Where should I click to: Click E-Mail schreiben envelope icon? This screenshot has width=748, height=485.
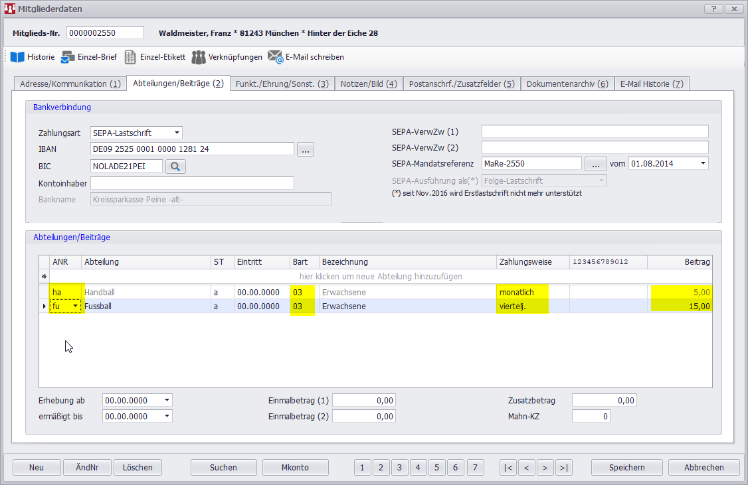click(x=276, y=57)
